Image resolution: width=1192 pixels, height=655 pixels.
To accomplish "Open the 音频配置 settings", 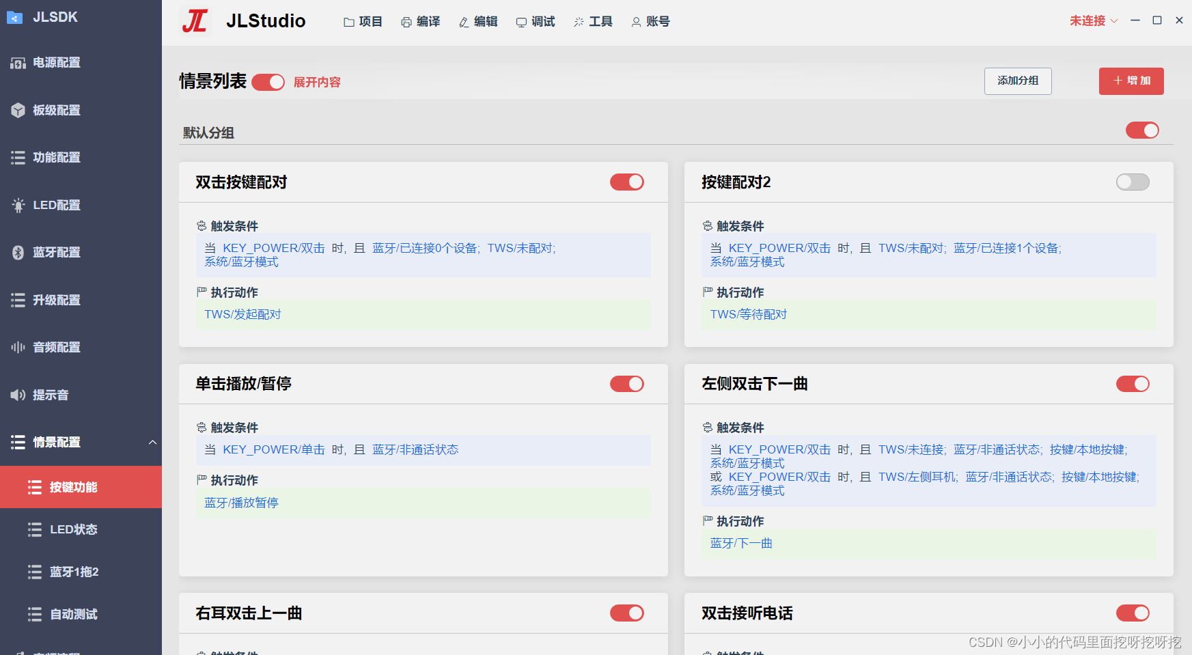I will (57, 347).
